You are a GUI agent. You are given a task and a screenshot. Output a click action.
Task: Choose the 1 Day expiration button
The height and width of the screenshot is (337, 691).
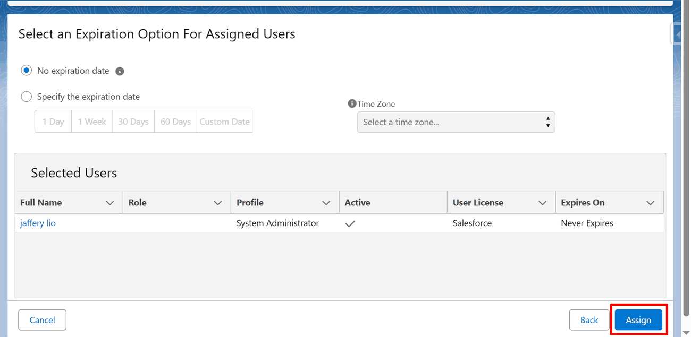click(53, 122)
